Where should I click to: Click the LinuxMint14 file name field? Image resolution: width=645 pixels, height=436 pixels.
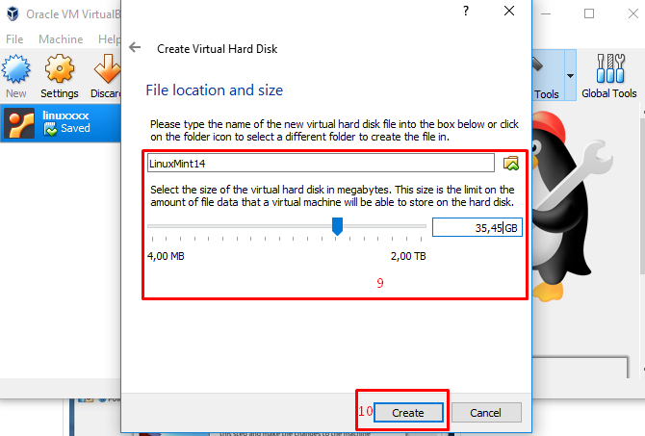(x=321, y=164)
